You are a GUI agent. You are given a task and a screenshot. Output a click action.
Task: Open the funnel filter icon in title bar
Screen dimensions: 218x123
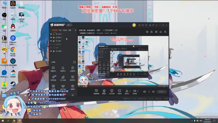[x=153, y=25]
